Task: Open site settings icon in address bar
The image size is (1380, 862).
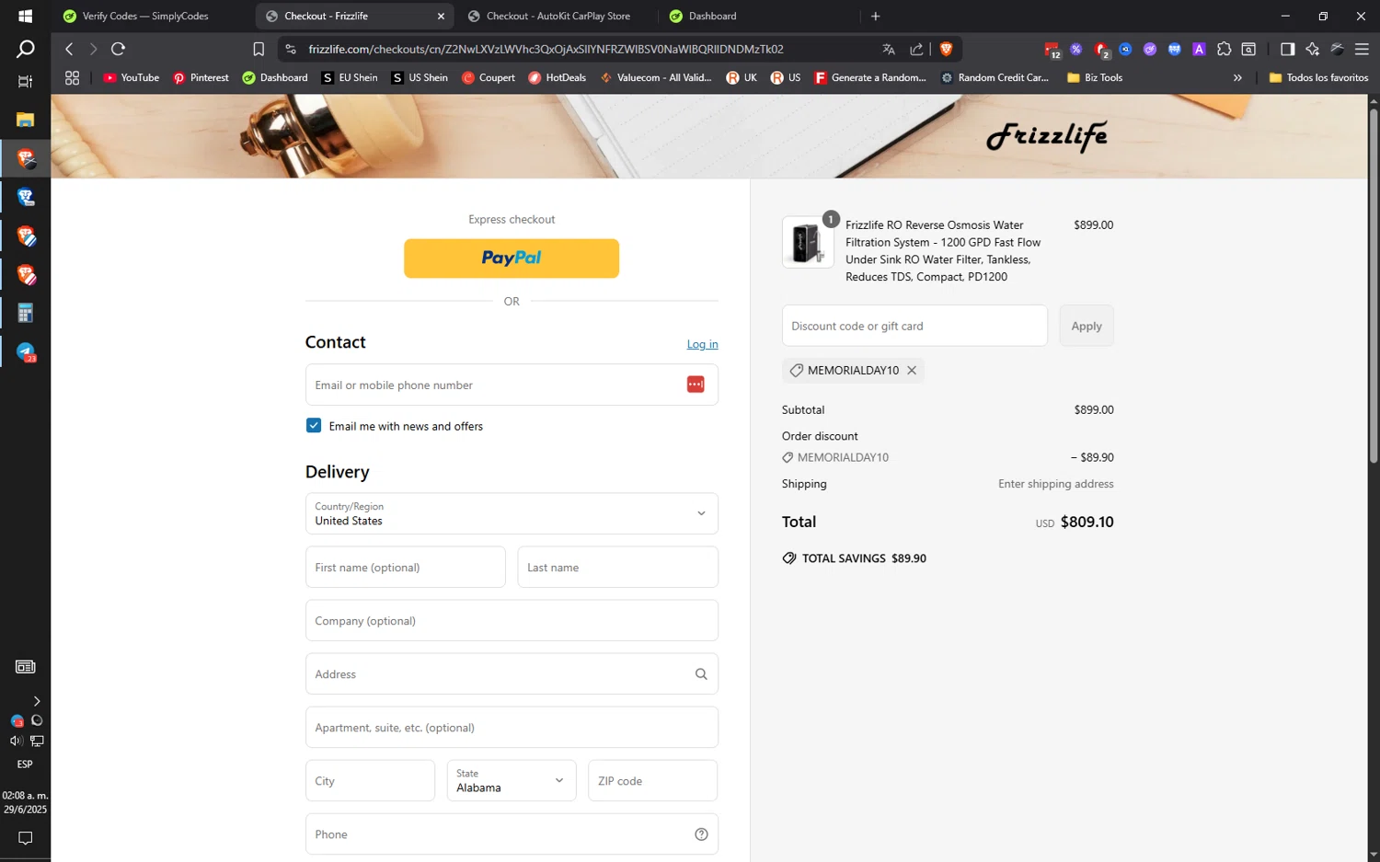Action: 291,49
